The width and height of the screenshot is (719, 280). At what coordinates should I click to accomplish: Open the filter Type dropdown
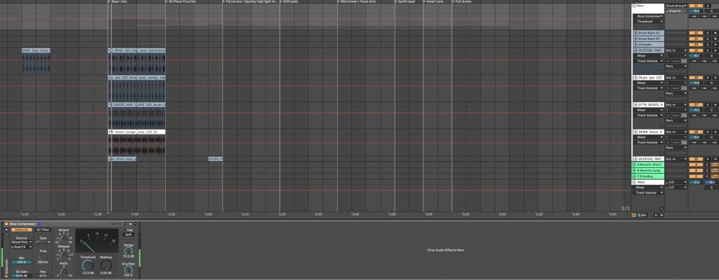(x=44, y=242)
